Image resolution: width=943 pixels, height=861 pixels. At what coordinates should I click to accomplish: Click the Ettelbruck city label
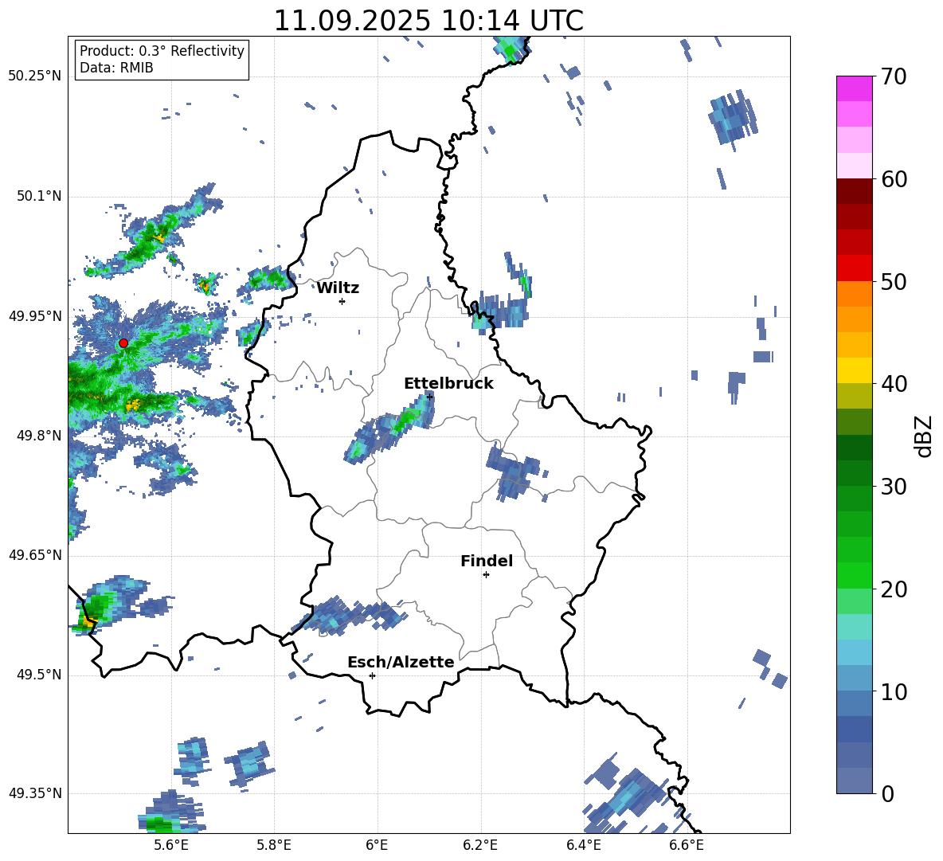(448, 384)
